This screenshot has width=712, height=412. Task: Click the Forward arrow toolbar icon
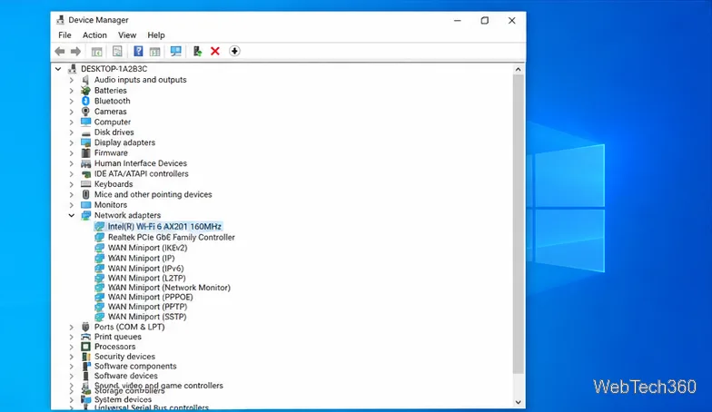tap(76, 51)
